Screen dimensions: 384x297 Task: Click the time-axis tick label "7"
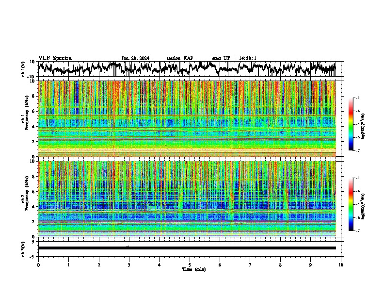pos(250,265)
